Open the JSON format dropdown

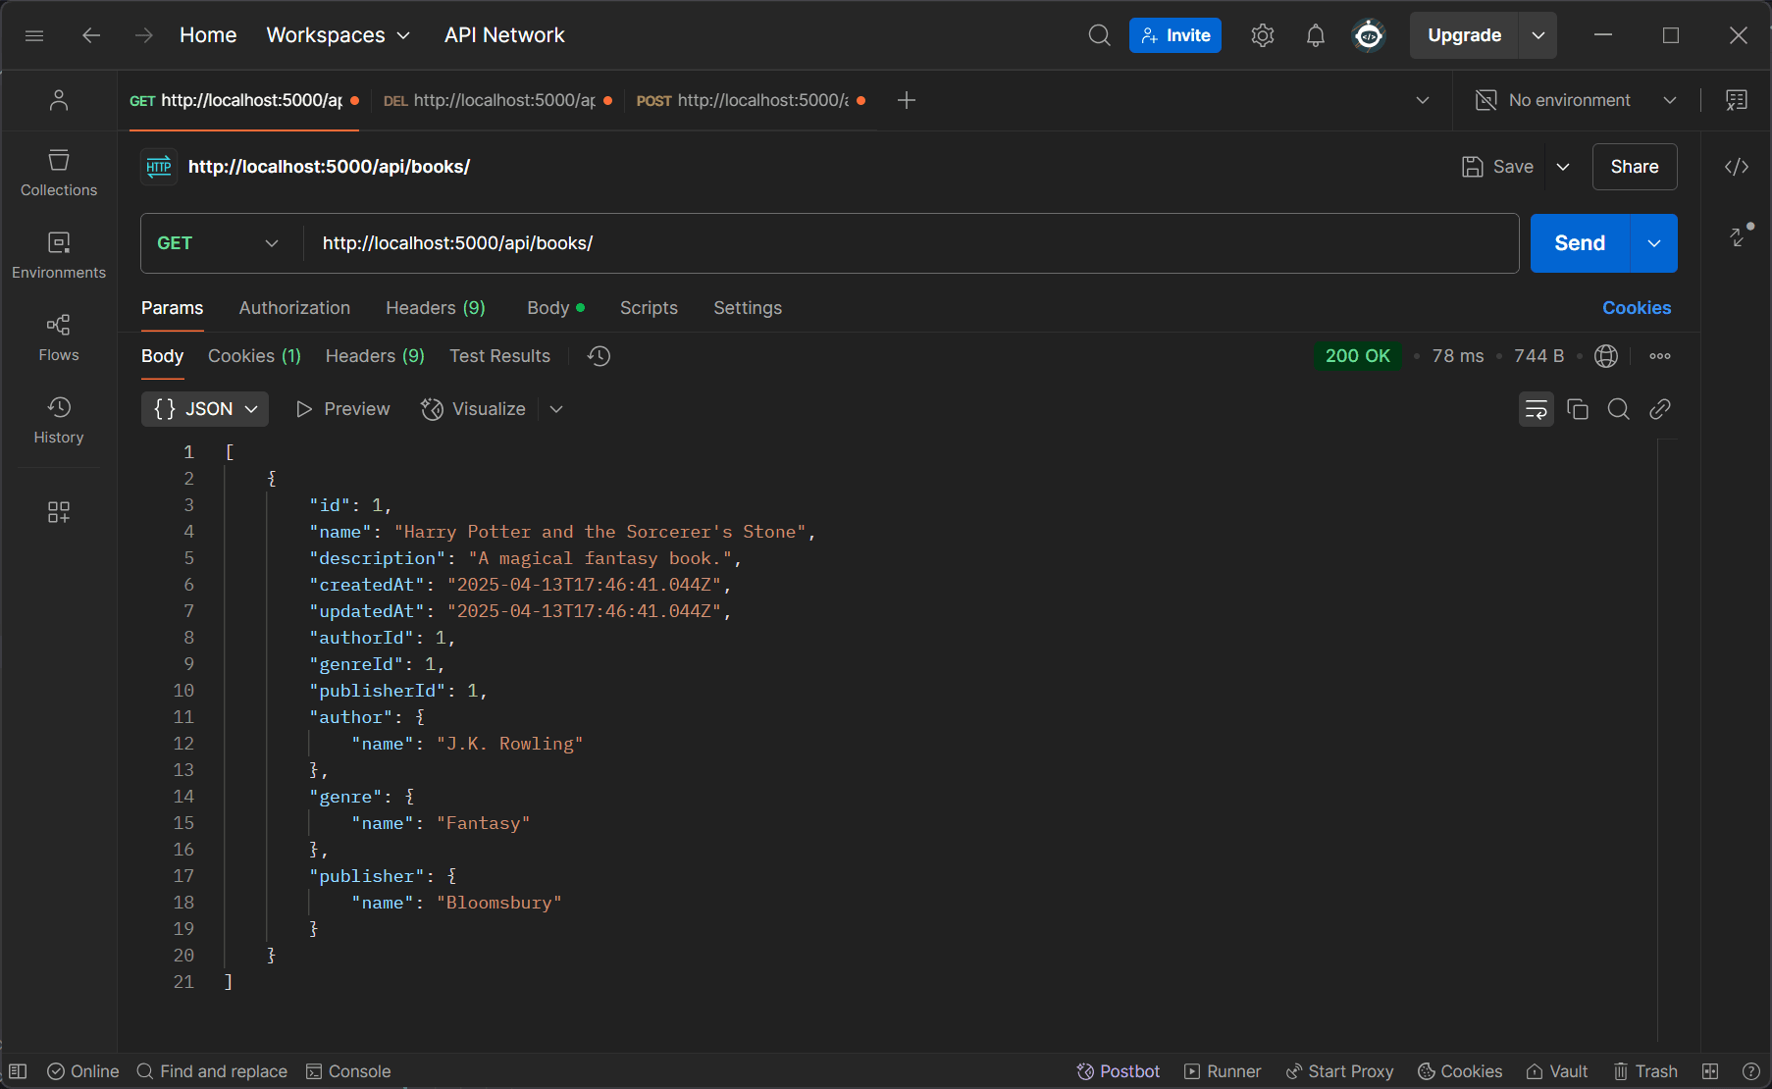tap(205, 409)
